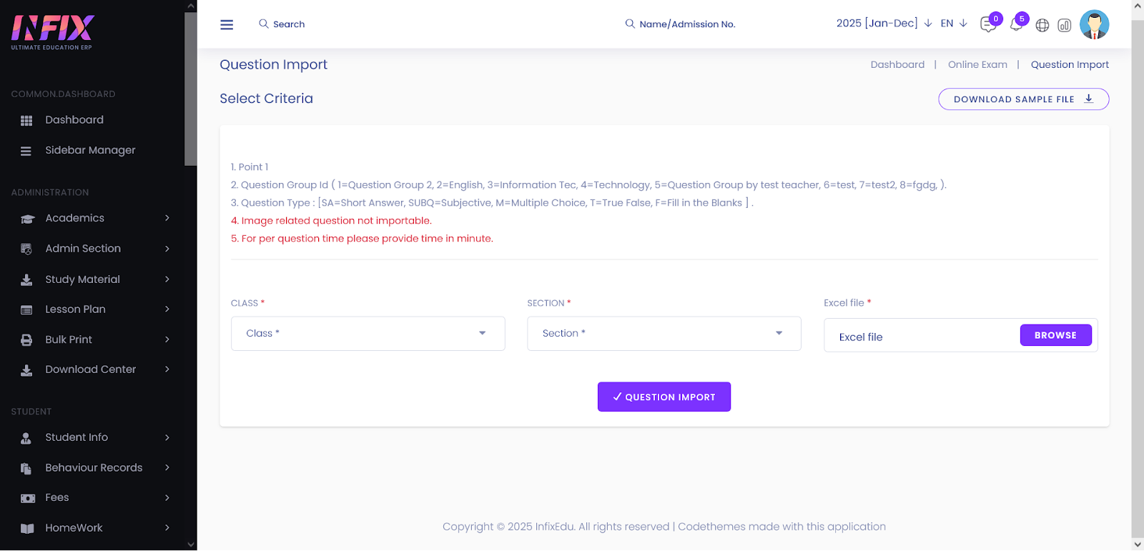Open the notifications bell icon
The image size is (1144, 551).
click(x=1016, y=25)
